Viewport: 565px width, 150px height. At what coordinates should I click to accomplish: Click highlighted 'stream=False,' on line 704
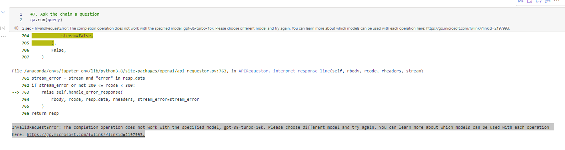point(77,36)
